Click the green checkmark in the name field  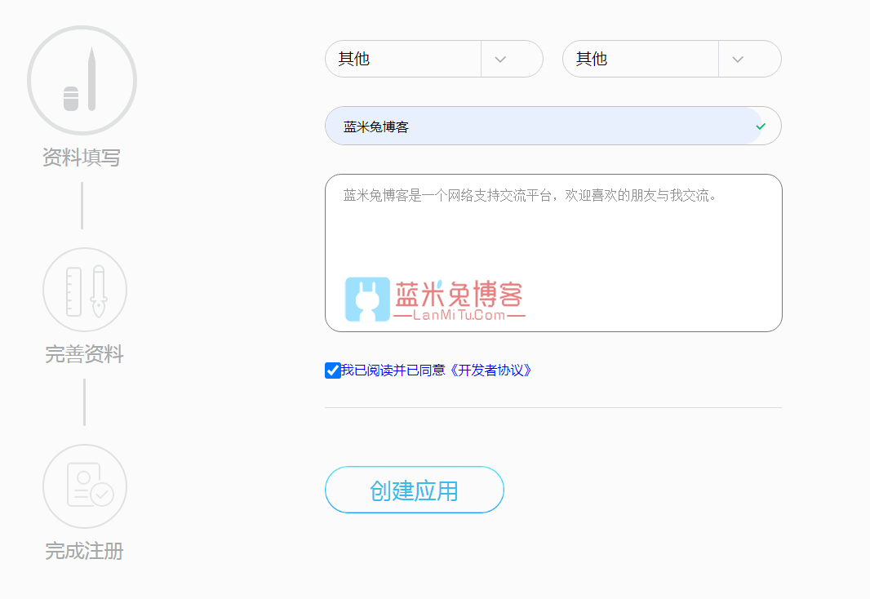point(761,126)
